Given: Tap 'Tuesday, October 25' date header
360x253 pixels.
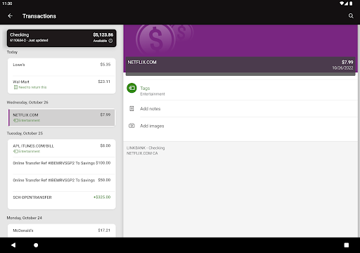Looking at the screenshot, I should click(25, 134).
